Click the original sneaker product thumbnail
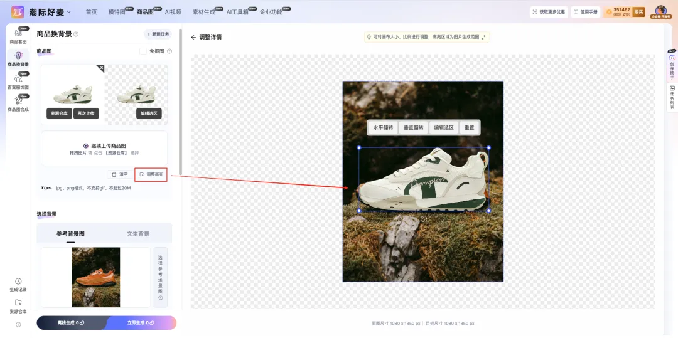The width and height of the screenshot is (678, 338). click(x=73, y=94)
